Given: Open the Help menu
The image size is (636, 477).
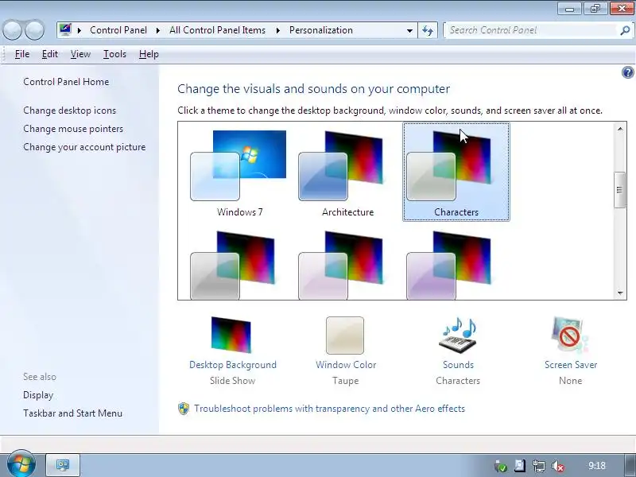Looking at the screenshot, I should tap(149, 54).
